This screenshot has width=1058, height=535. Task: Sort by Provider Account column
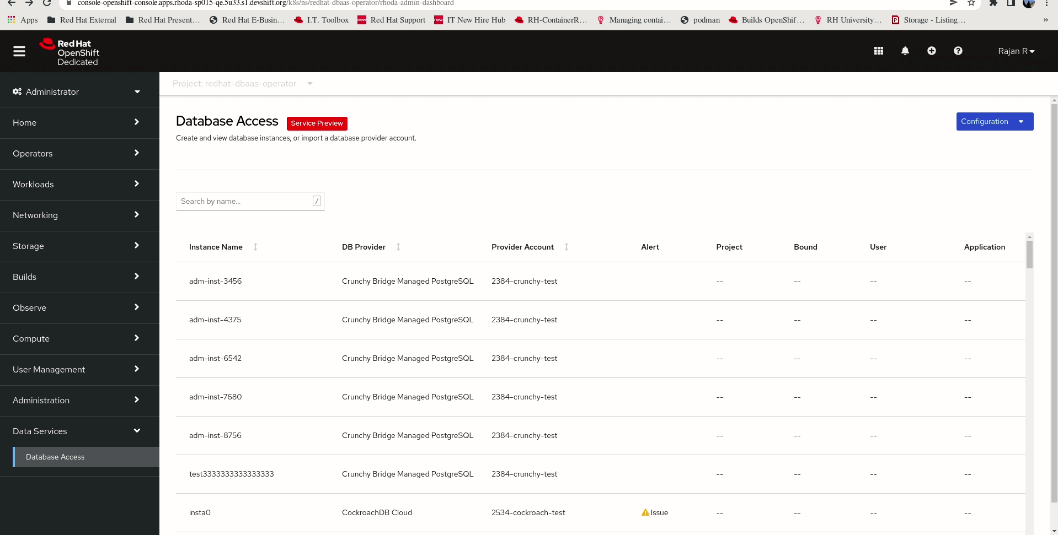[567, 247]
